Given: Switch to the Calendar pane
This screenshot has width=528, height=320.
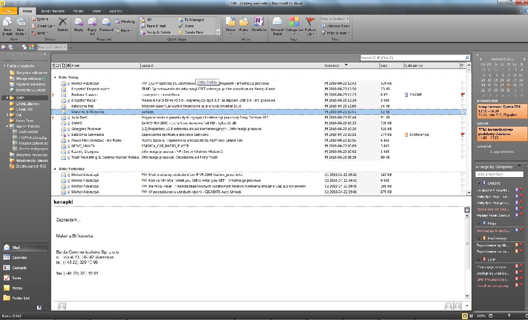Looking at the screenshot, I should [25, 257].
